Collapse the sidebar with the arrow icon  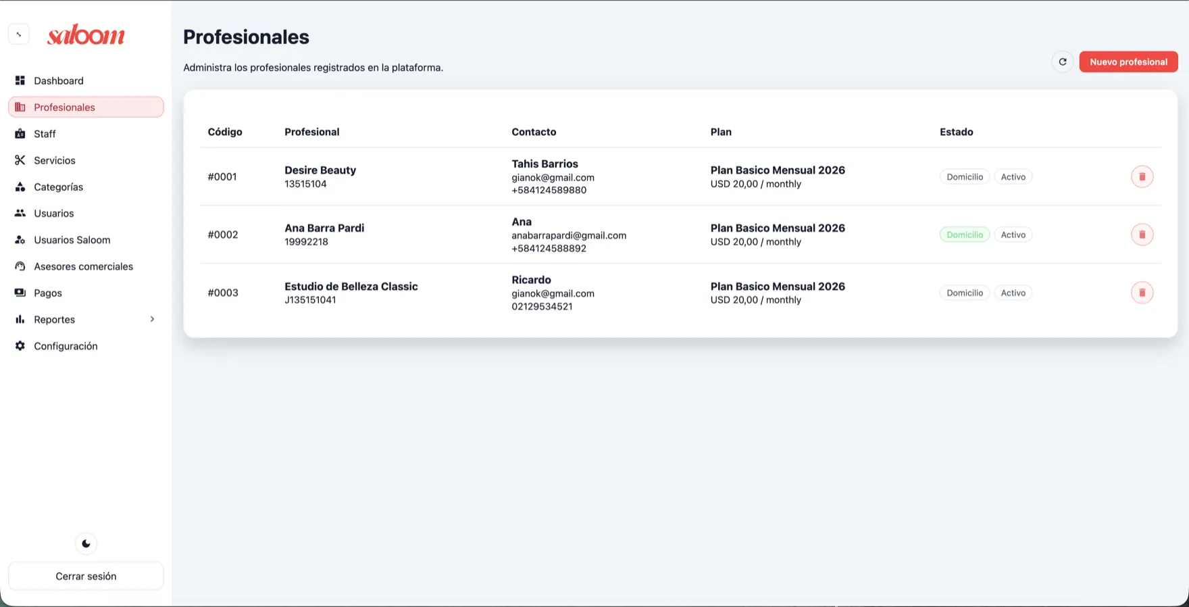point(19,34)
